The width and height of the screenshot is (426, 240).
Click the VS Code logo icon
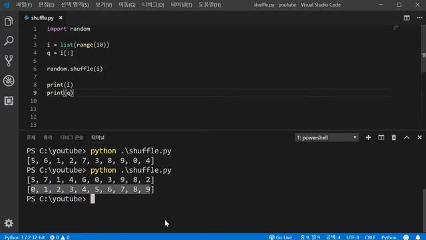pyautogui.click(x=7, y=5)
